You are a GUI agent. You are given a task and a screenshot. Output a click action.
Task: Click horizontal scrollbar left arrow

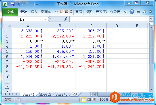[95, 94]
